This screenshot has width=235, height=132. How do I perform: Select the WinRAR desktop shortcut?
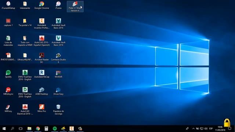point(58,74)
